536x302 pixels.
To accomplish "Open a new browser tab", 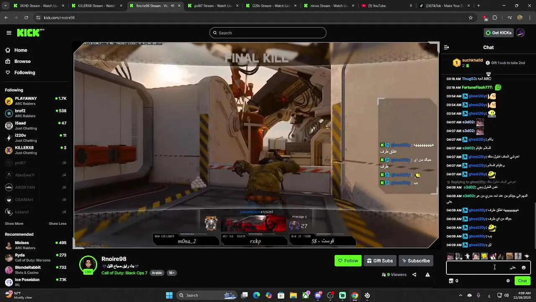I will (x=479, y=6).
